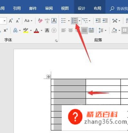
Task: Apply red font color to text
Action: tap(36, 31)
